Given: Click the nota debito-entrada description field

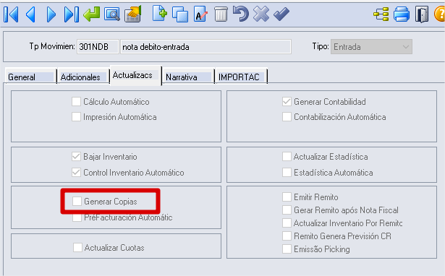Looking at the screenshot, I should (x=205, y=47).
